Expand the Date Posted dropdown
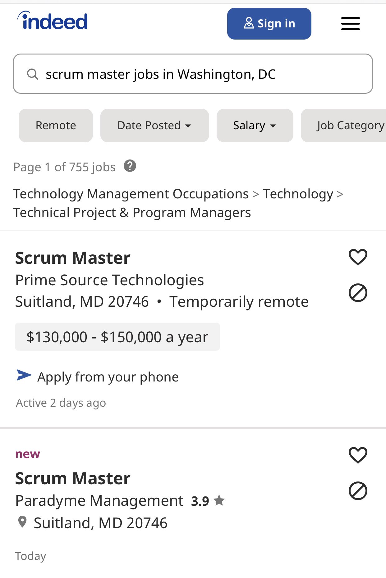 154,126
